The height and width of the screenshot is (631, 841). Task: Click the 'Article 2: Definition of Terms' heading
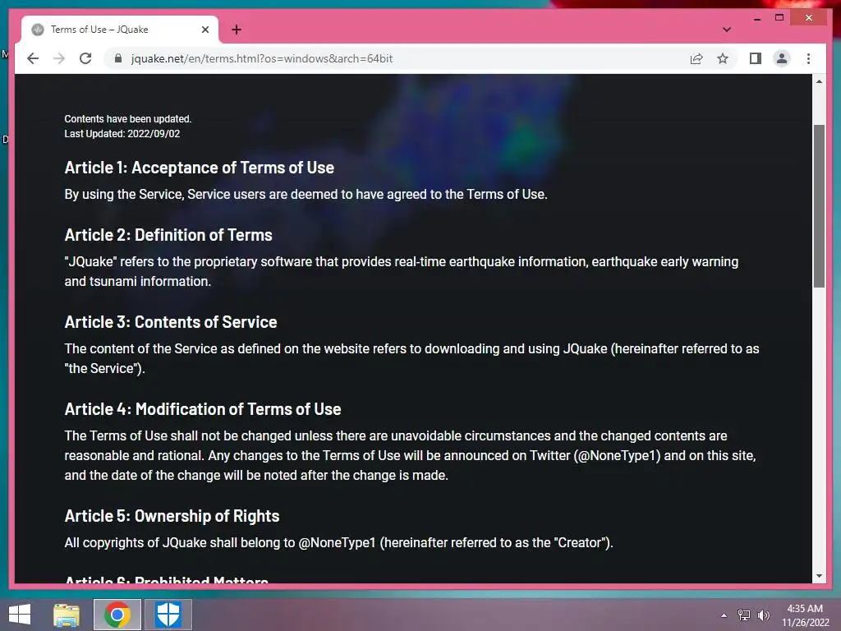pyautogui.click(x=168, y=234)
